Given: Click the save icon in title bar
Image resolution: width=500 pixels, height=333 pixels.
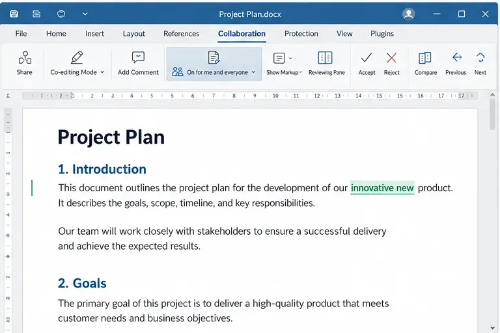Looking at the screenshot, I should click(x=14, y=14).
